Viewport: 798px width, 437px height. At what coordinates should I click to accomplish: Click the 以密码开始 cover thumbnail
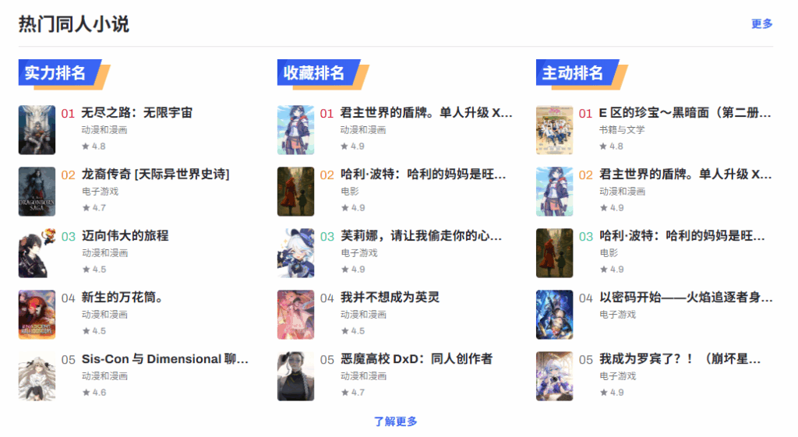pos(554,315)
